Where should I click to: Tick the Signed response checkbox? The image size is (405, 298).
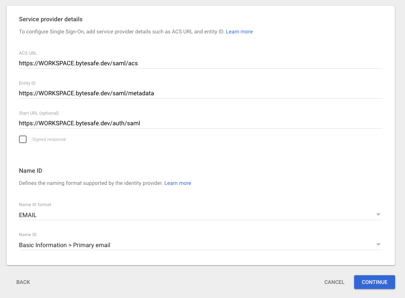pyautogui.click(x=23, y=139)
